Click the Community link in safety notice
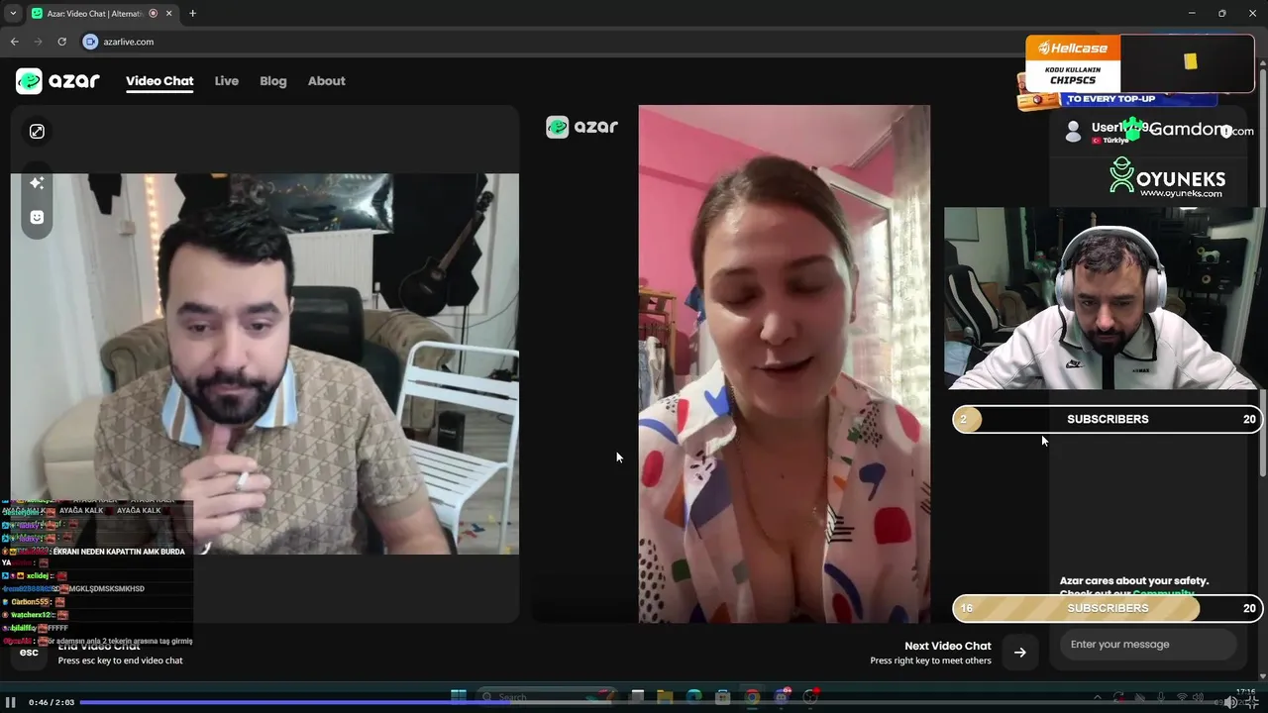The height and width of the screenshot is (713, 1268). click(1164, 594)
